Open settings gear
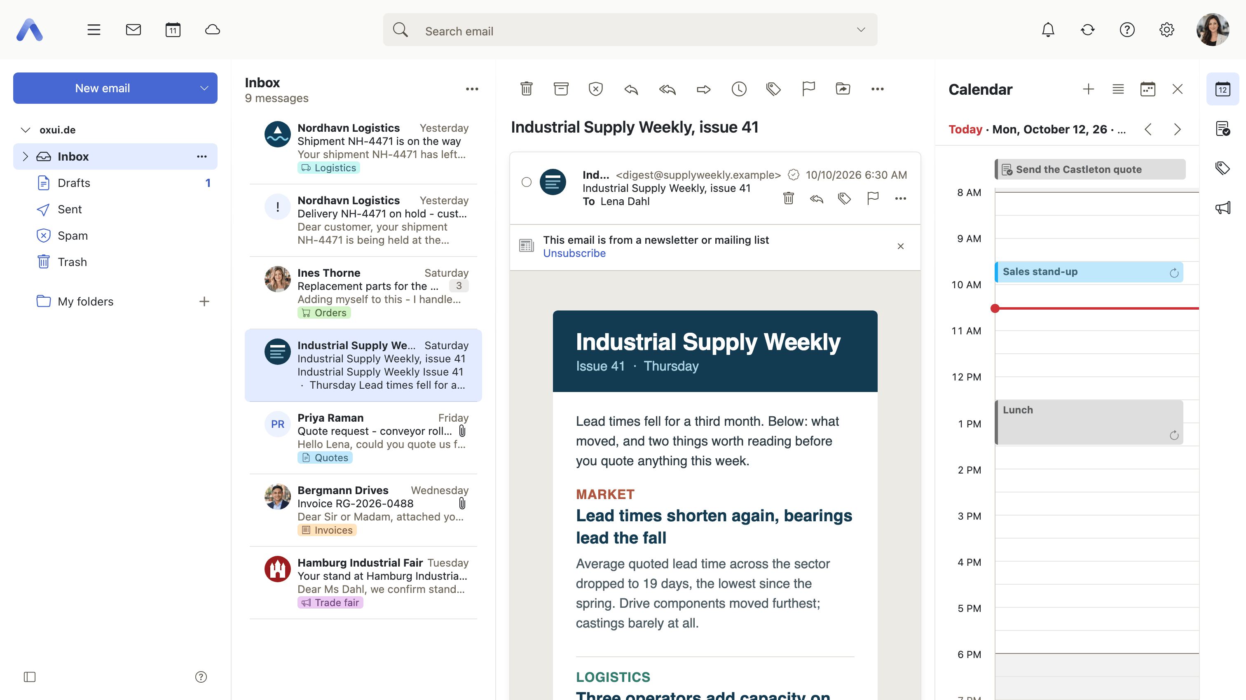Image resolution: width=1246 pixels, height=700 pixels. [x=1166, y=30]
